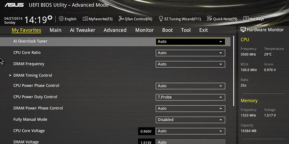Select the Fully Manual Mode label
The image size is (289, 144).
point(30,120)
